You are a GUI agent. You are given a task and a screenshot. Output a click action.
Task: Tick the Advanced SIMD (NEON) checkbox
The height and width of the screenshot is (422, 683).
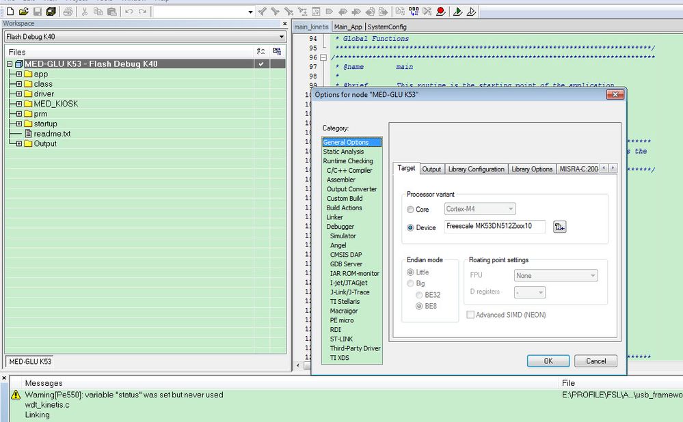[470, 315]
